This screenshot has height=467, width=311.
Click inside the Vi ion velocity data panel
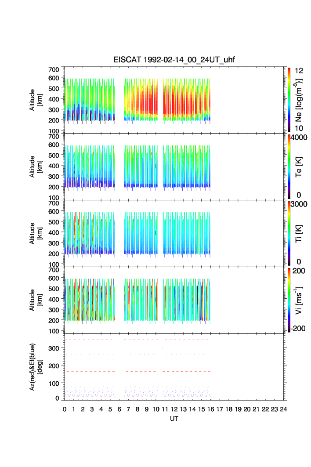174,300
